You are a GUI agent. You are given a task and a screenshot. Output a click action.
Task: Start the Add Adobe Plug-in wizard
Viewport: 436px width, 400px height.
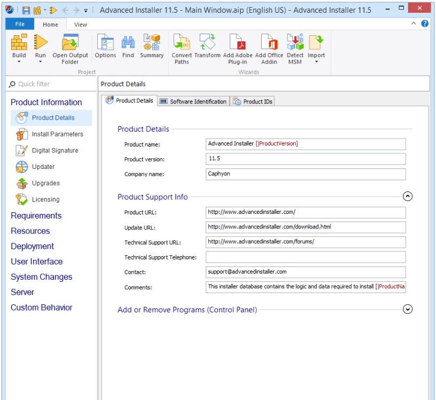238,49
